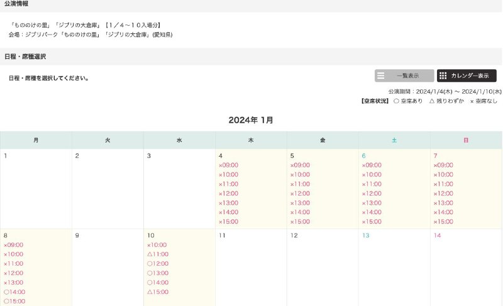Select the △15:00 slot on January 10
Screen dimensions: 503x306
pyautogui.click(x=158, y=292)
